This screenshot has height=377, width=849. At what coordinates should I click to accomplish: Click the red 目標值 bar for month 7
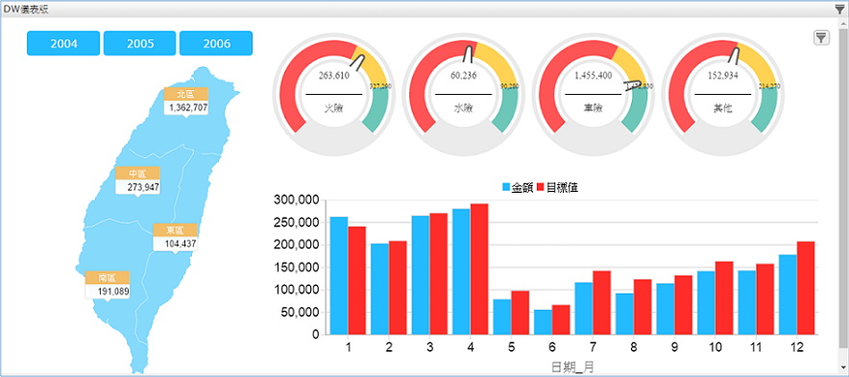tap(601, 303)
